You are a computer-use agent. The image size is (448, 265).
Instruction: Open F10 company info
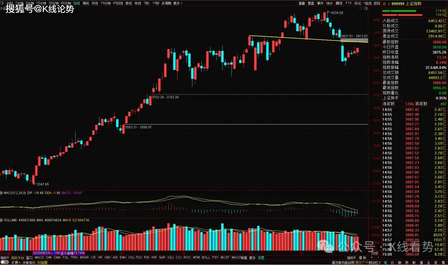[348, 3]
